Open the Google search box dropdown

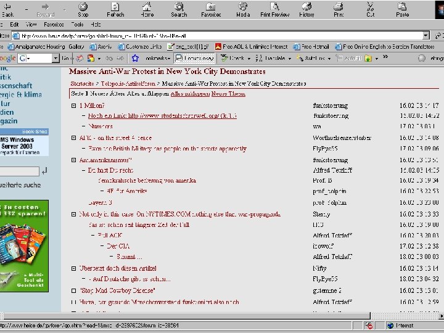pyautogui.click(x=55, y=59)
